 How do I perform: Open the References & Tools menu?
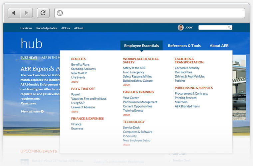(x=184, y=46)
